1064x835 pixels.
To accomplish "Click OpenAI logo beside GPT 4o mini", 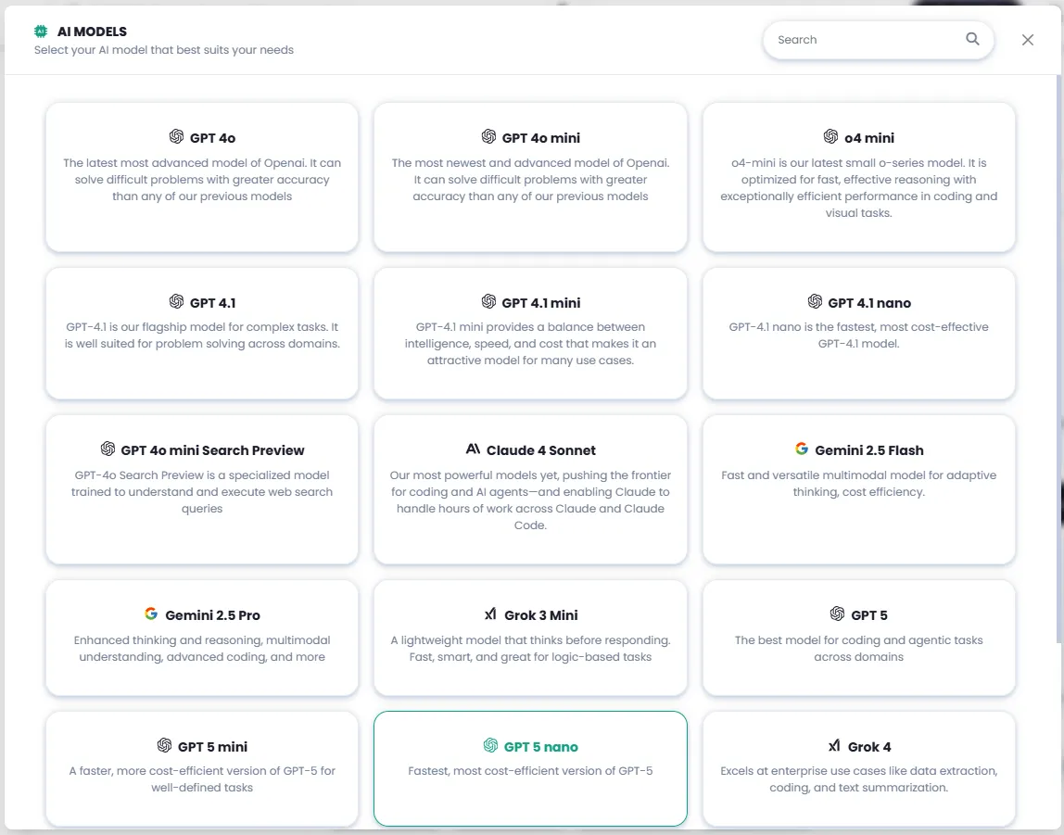I will [488, 137].
